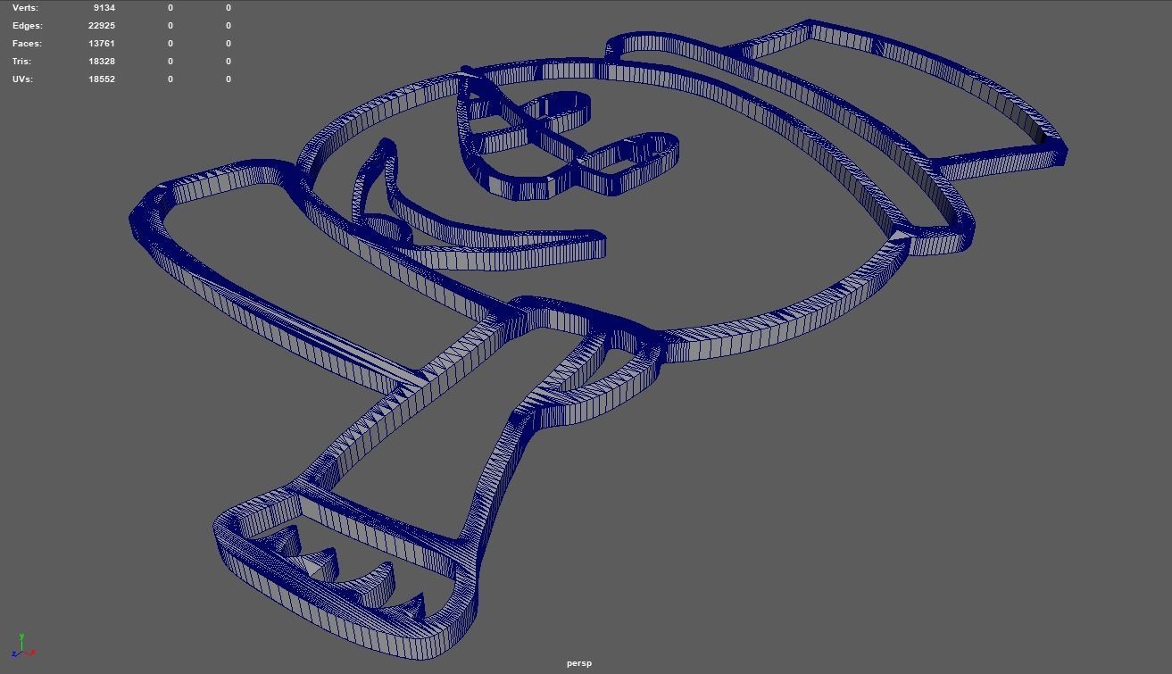Click the UV count value 18552
This screenshot has width=1172, height=674.
point(102,79)
